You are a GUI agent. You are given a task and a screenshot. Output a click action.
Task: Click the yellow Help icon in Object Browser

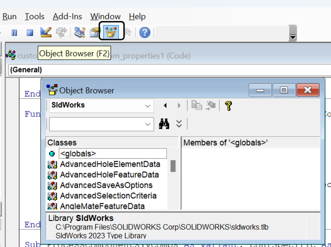(x=228, y=105)
